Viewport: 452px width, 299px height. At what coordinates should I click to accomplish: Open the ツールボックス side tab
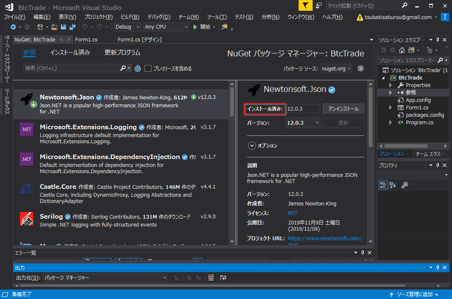point(7,102)
